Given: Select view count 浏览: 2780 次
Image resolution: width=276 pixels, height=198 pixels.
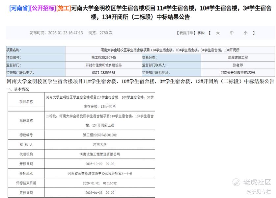Looking at the screenshot, I should pyautogui.click(x=100, y=33).
